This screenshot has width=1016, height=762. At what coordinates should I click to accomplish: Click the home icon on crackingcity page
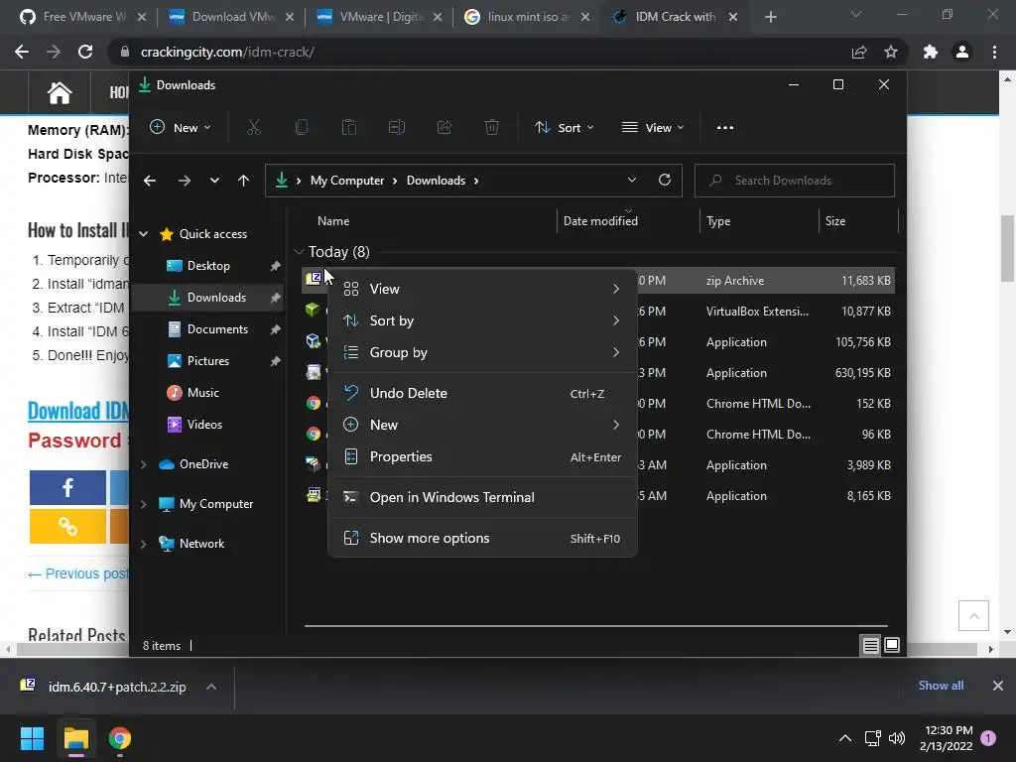59,92
